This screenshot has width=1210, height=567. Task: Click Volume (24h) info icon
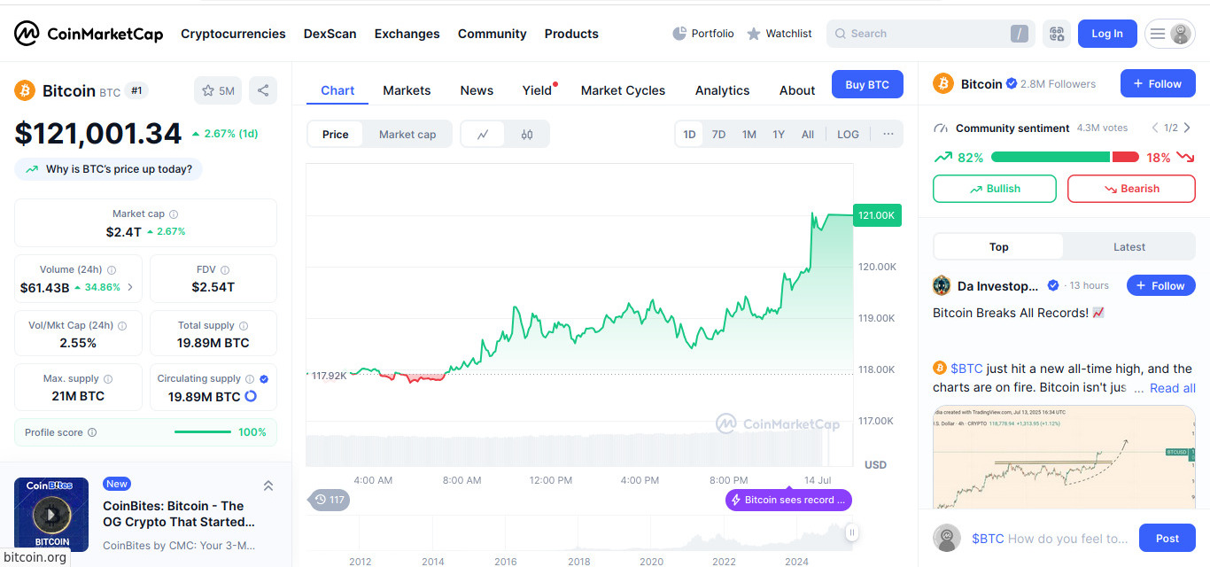point(112,270)
